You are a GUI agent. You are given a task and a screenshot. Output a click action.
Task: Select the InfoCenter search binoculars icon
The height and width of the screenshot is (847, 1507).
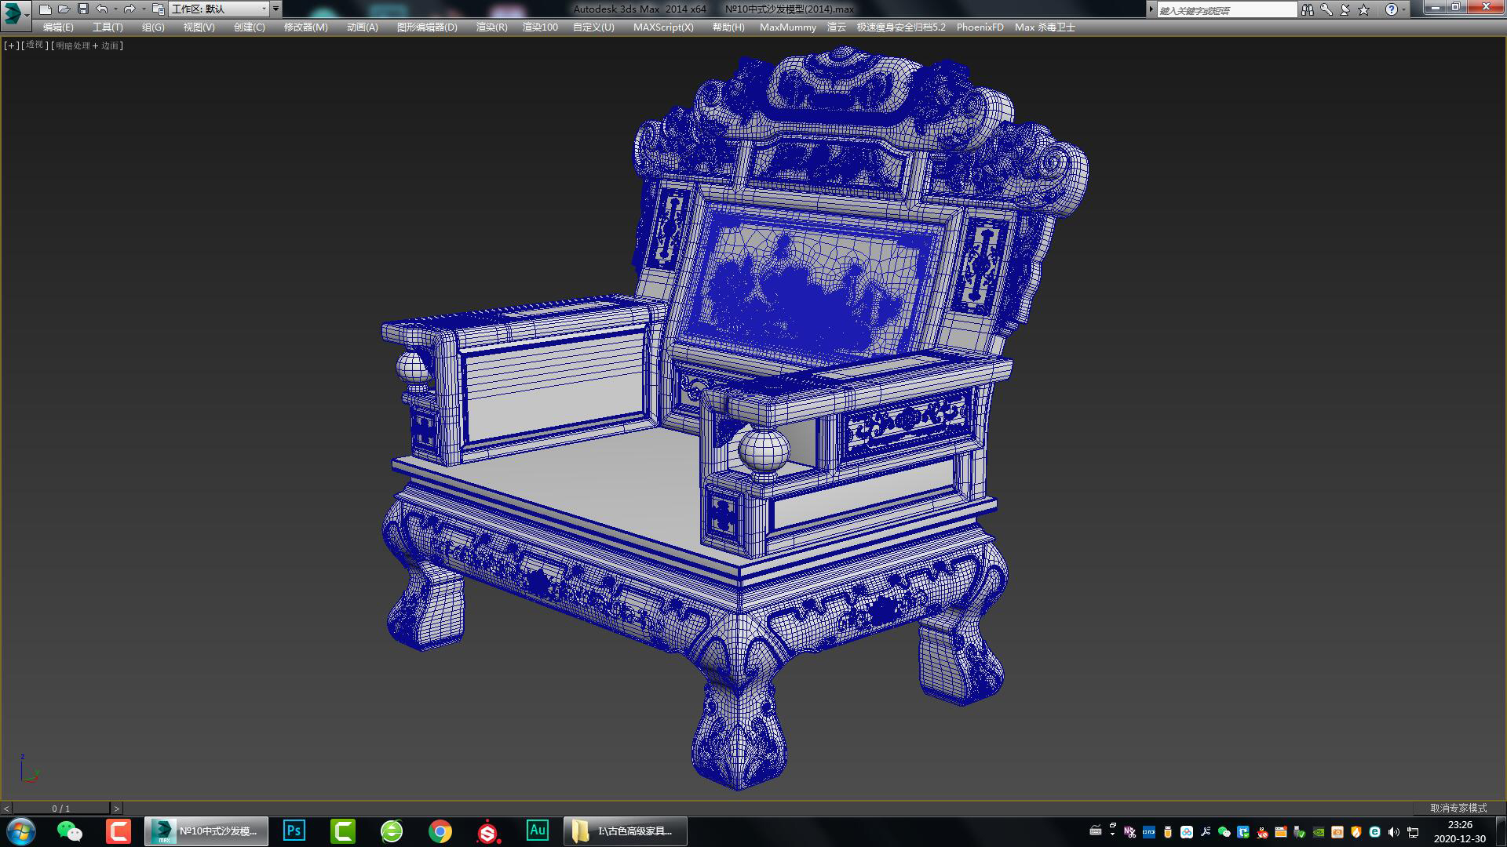point(1308,9)
